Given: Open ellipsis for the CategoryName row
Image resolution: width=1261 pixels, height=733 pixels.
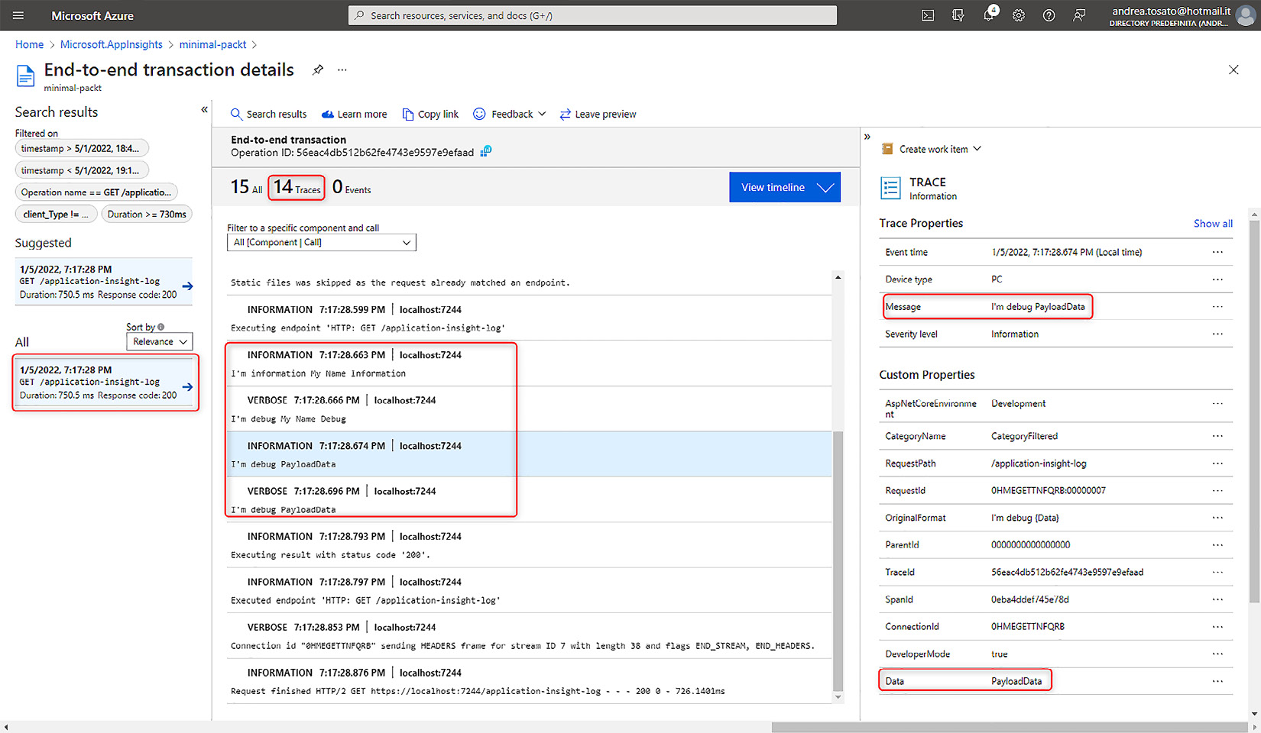Looking at the screenshot, I should (x=1217, y=436).
